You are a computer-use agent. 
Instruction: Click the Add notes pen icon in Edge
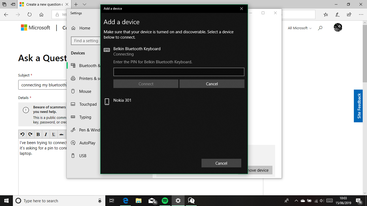337,15
